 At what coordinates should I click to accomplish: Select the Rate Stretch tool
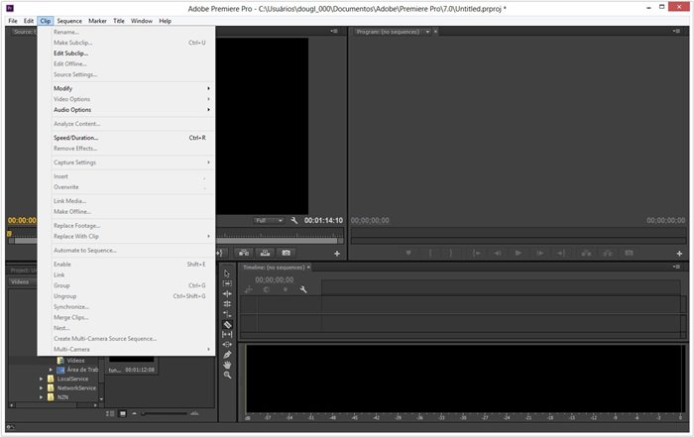coord(227,314)
